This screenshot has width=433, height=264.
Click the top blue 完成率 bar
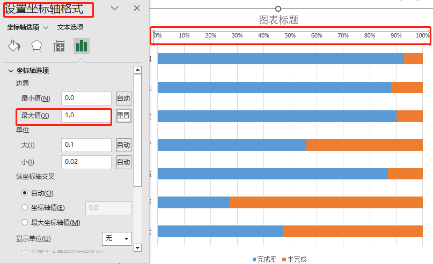[x=281, y=59]
